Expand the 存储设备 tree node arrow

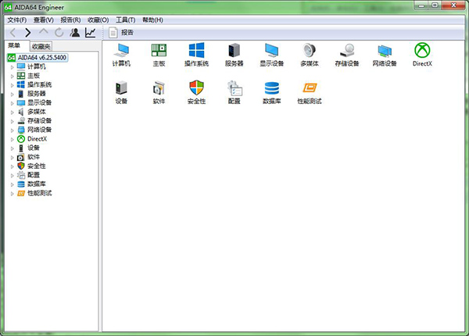[13, 121]
